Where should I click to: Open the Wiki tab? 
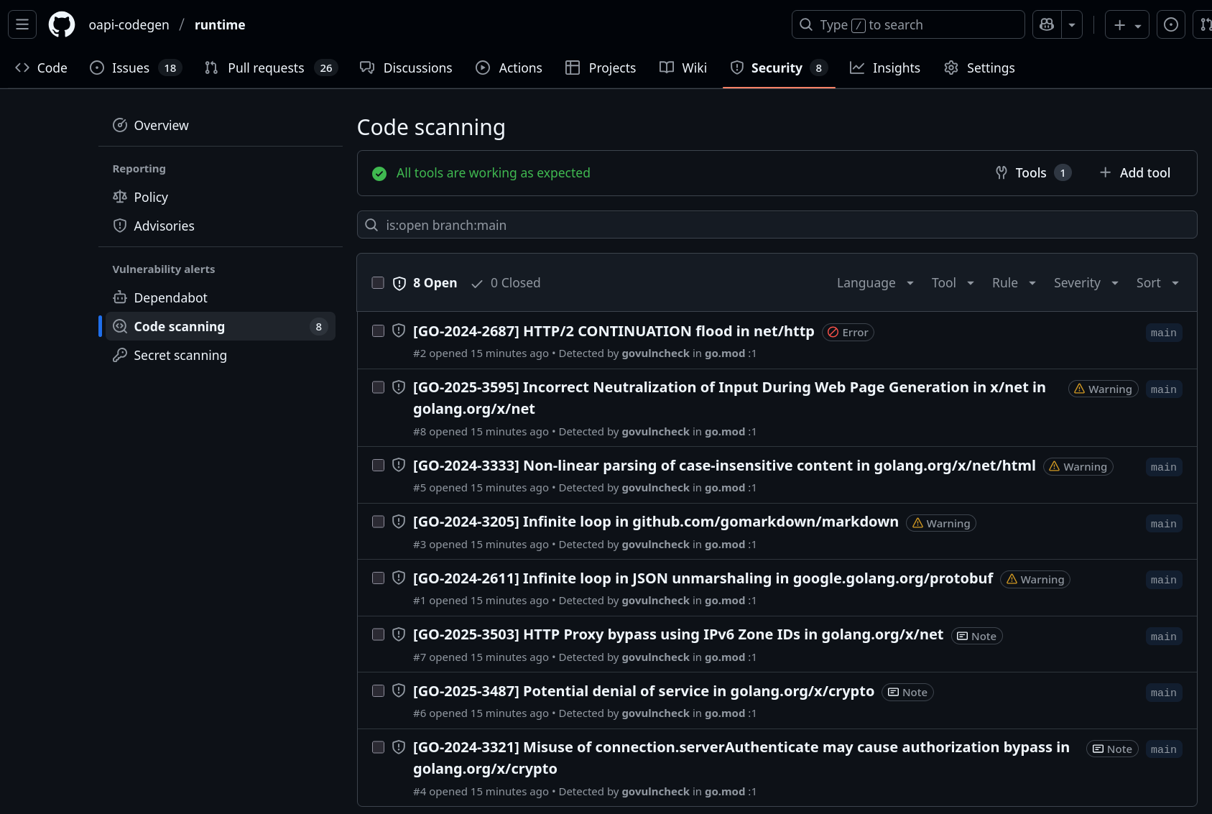[683, 68]
